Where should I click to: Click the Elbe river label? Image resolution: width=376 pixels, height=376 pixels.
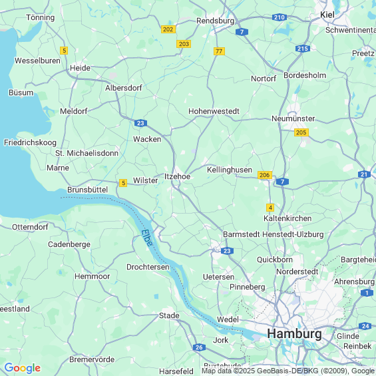coord(147,238)
